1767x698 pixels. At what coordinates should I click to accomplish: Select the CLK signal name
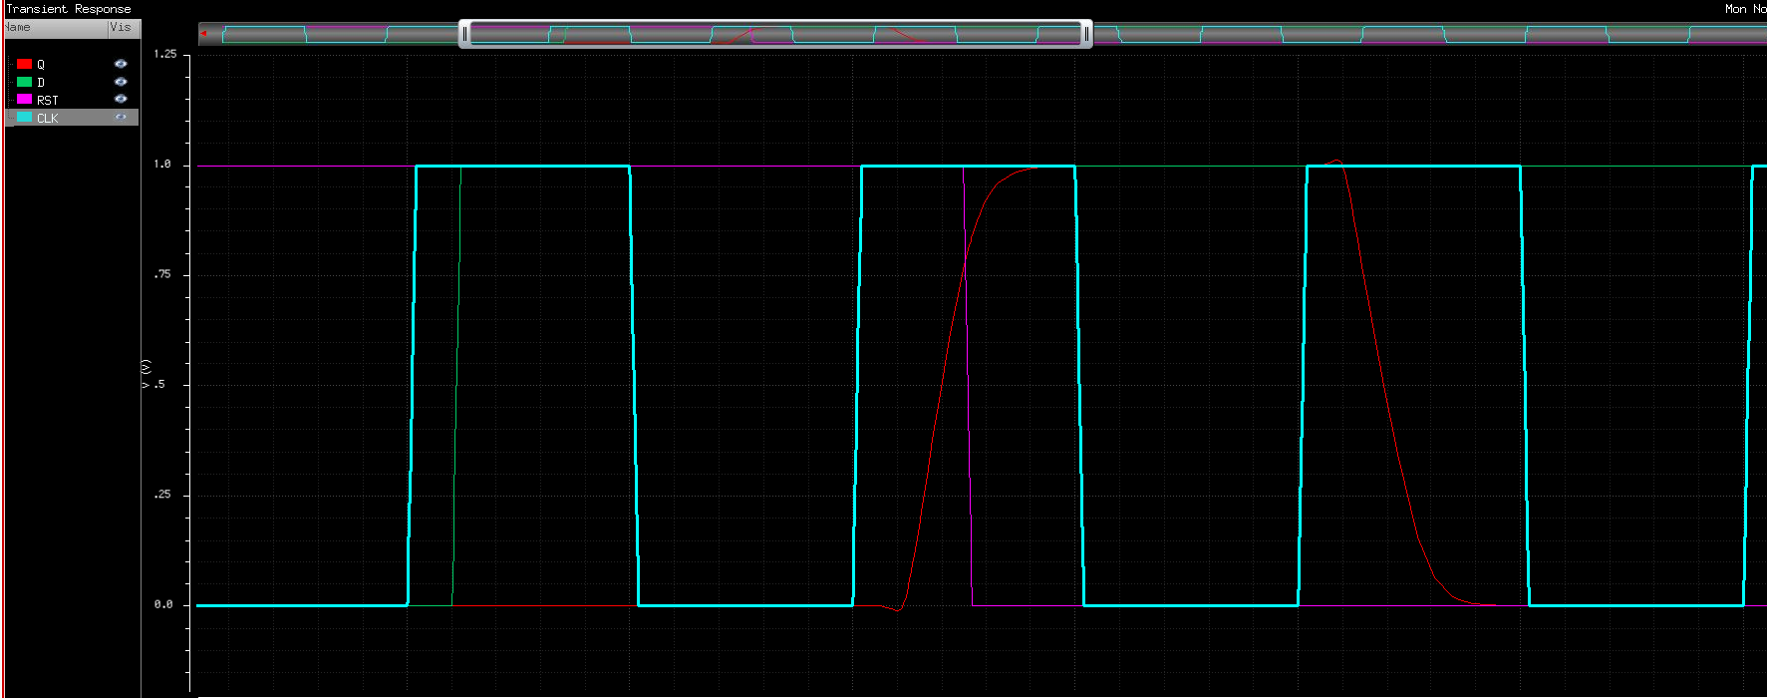[48, 119]
